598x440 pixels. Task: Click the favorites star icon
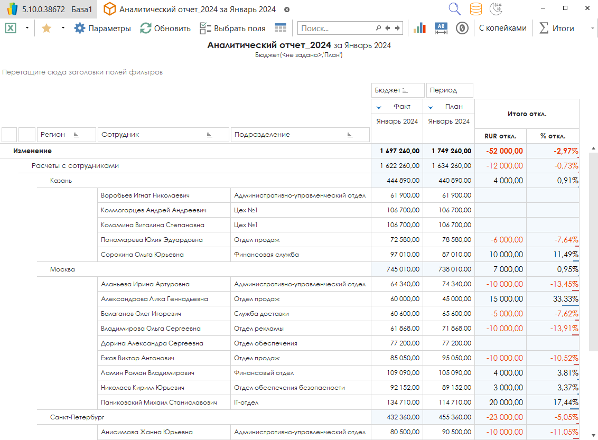[46, 29]
